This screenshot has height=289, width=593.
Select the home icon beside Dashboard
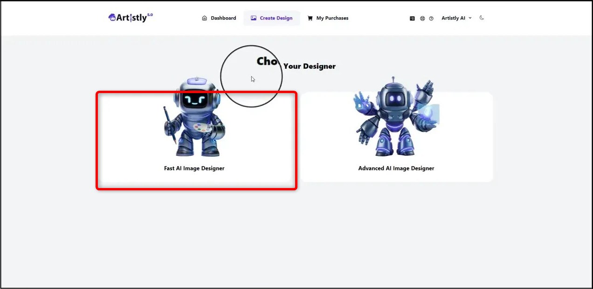[204, 18]
